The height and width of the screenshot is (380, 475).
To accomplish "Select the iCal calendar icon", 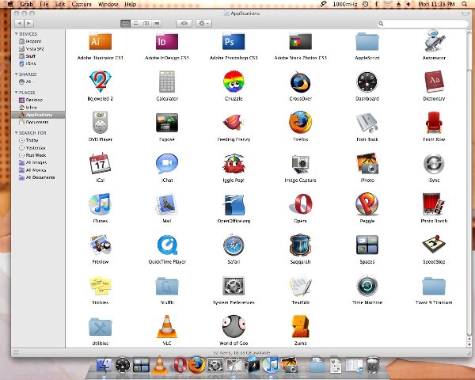I will 101,163.
